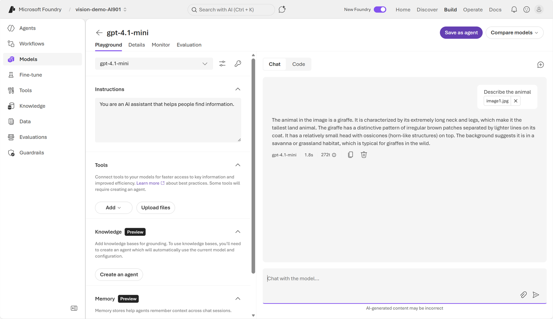Open Operate in top navigation
The image size is (553, 319).
click(473, 10)
